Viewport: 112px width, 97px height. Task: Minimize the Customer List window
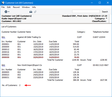pyautogui.click(x=92, y=3)
